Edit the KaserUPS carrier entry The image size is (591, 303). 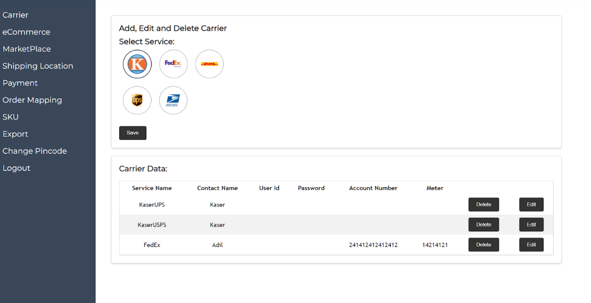[531, 205]
